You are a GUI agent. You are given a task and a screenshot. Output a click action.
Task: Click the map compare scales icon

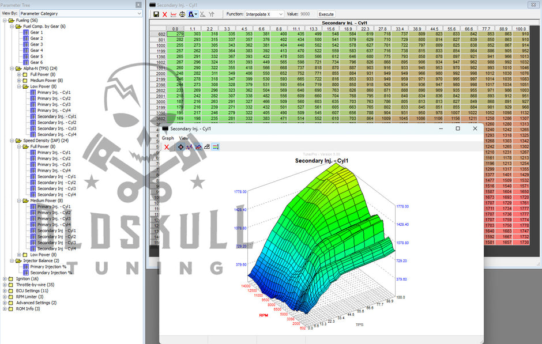click(183, 14)
